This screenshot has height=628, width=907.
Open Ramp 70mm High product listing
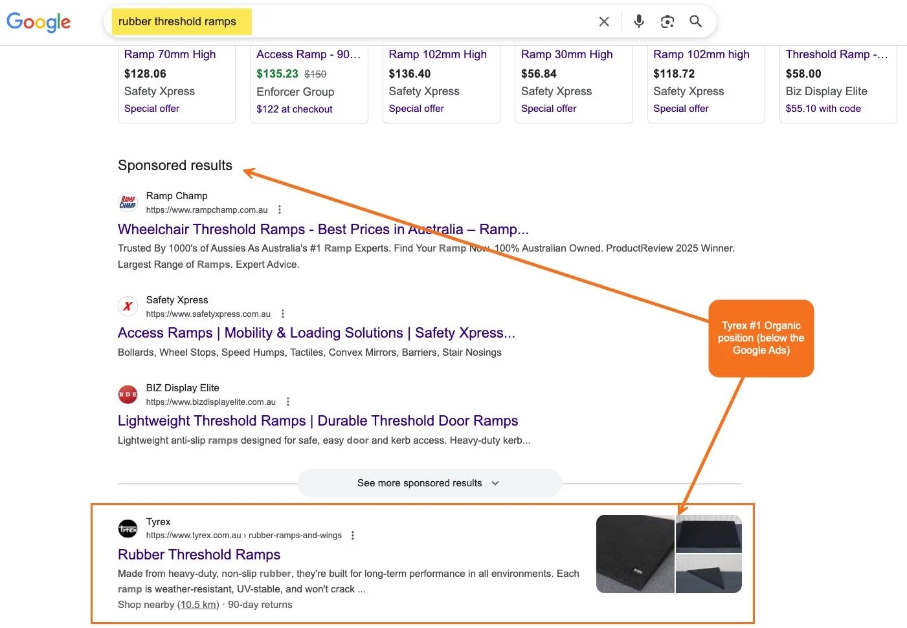pos(170,54)
